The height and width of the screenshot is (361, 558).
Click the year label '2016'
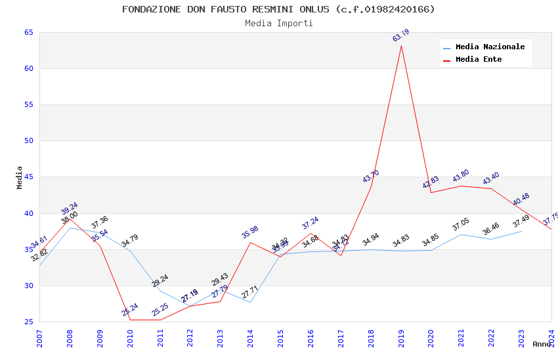(x=311, y=338)
